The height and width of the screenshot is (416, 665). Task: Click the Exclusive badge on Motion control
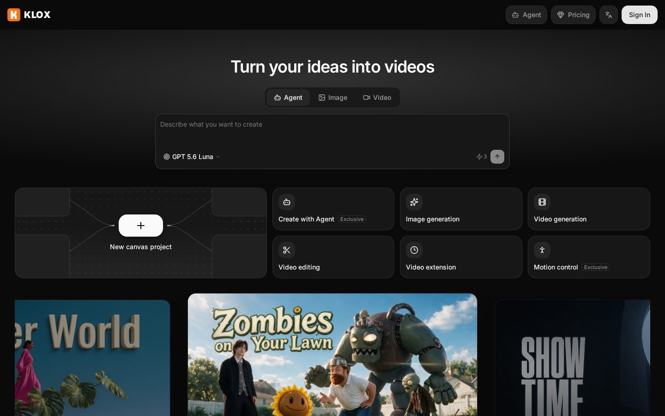tap(596, 267)
